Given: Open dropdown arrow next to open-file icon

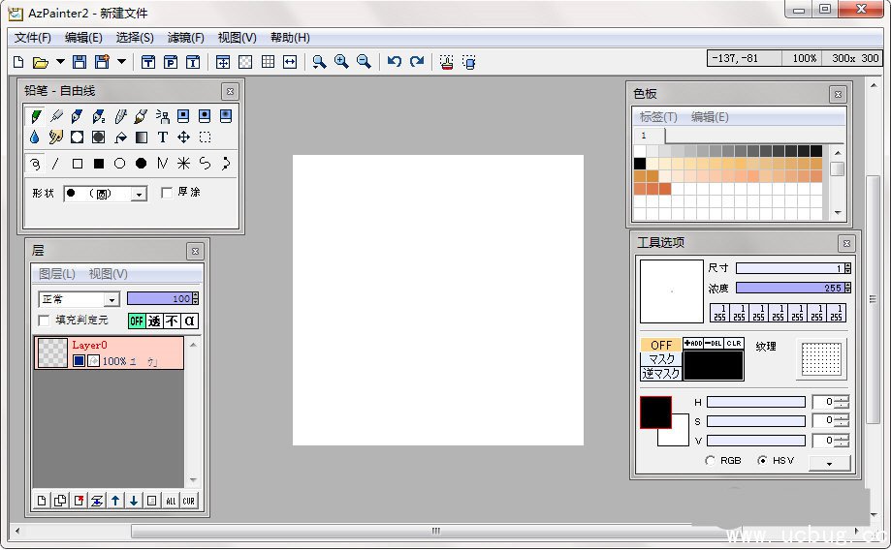Looking at the screenshot, I should click(x=60, y=62).
